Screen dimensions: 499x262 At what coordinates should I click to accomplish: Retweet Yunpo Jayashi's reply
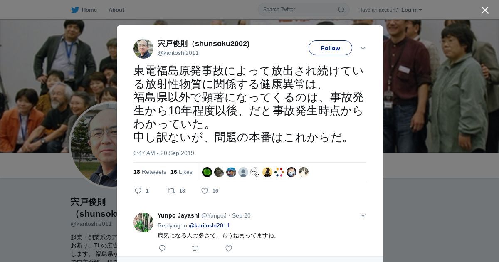coord(195,248)
